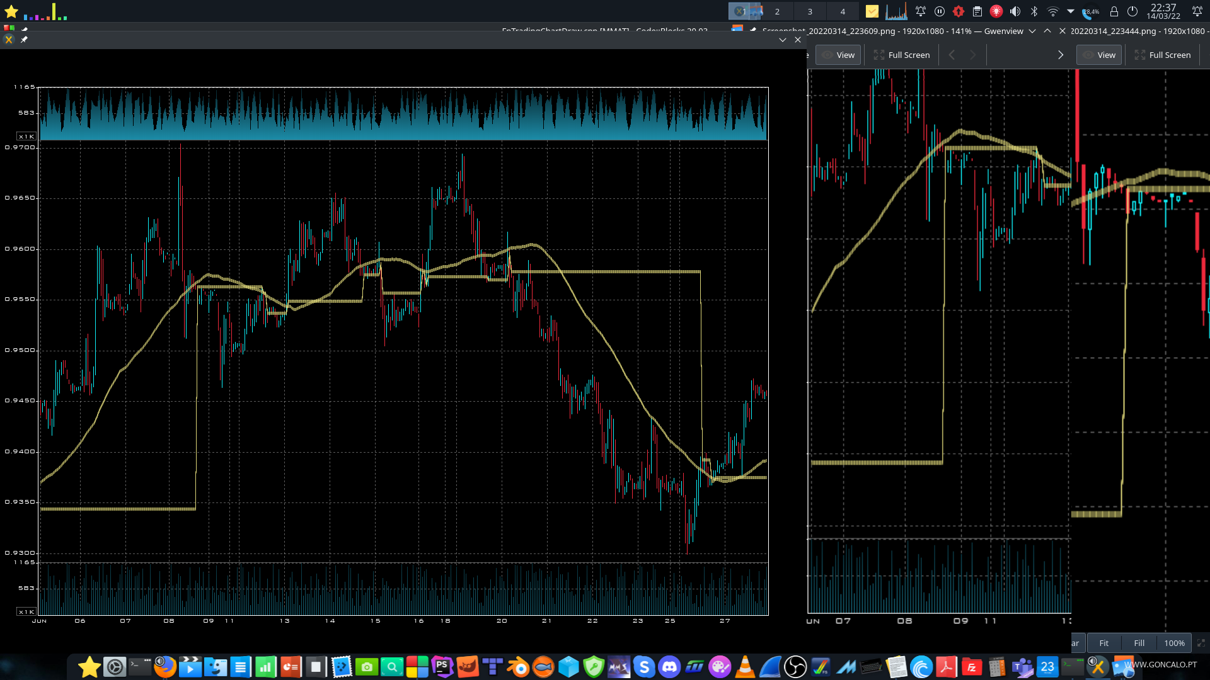Open FileZilla from the dock
1210x680 pixels.
[x=972, y=666]
